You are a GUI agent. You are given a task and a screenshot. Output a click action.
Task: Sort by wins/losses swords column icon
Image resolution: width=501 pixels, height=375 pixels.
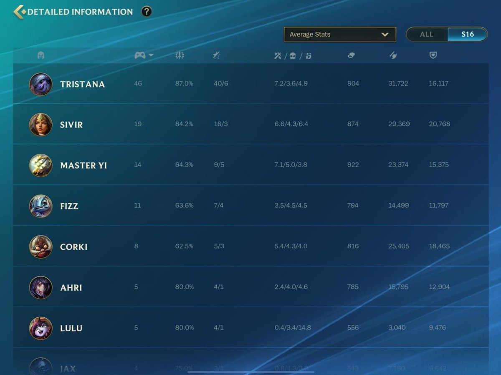(216, 55)
